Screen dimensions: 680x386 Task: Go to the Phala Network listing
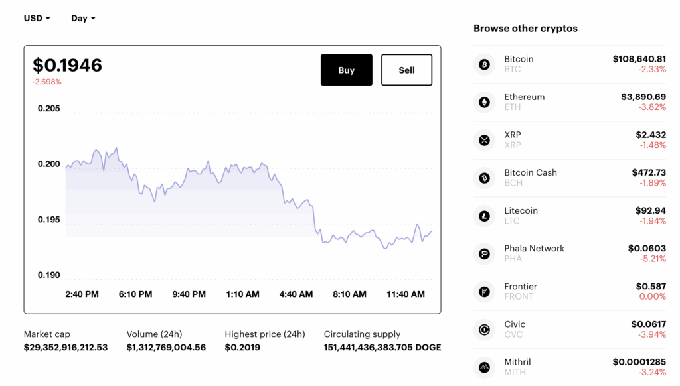coord(534,248)
